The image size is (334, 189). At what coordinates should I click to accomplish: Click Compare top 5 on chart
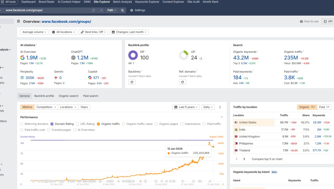[267, 159]
